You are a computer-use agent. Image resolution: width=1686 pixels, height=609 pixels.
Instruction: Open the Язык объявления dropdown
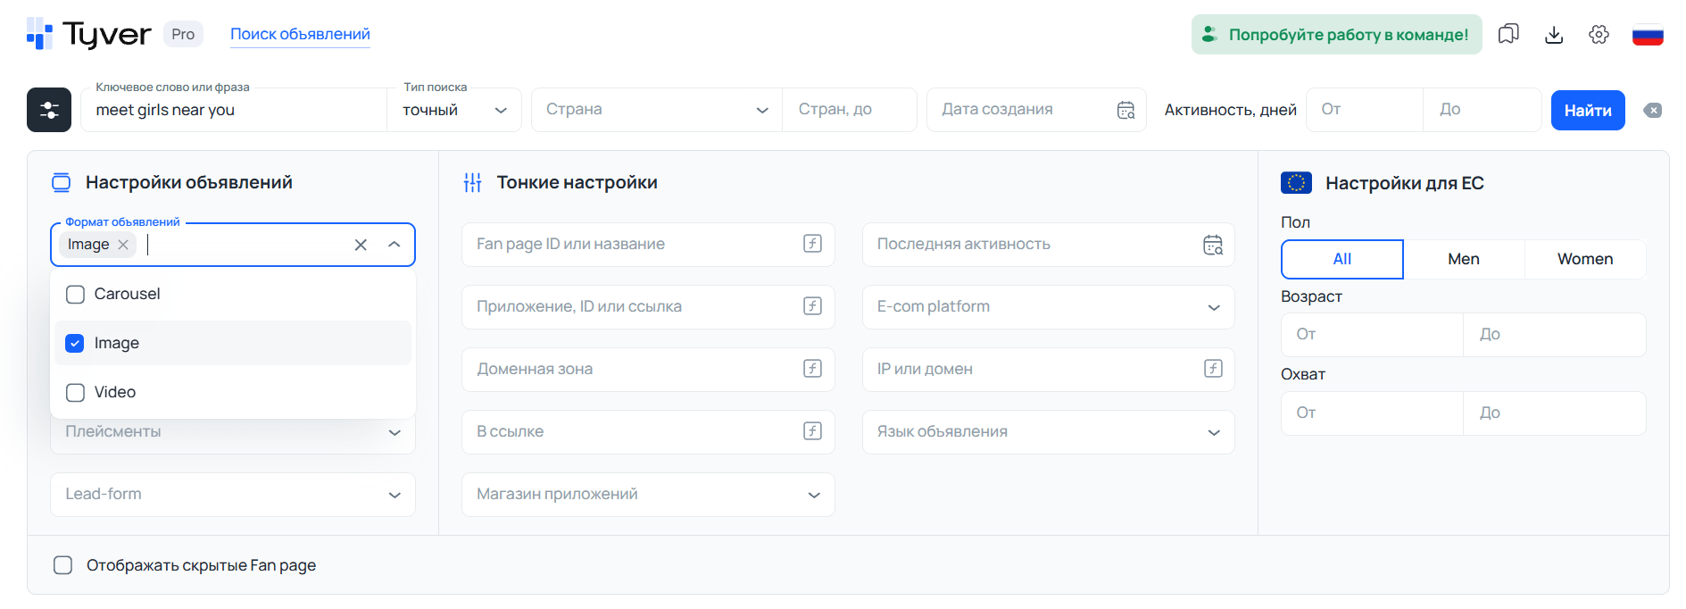click(1049, 432)
